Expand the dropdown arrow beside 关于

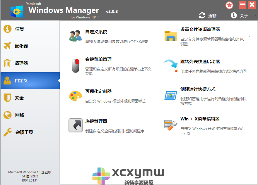(255, 16)
